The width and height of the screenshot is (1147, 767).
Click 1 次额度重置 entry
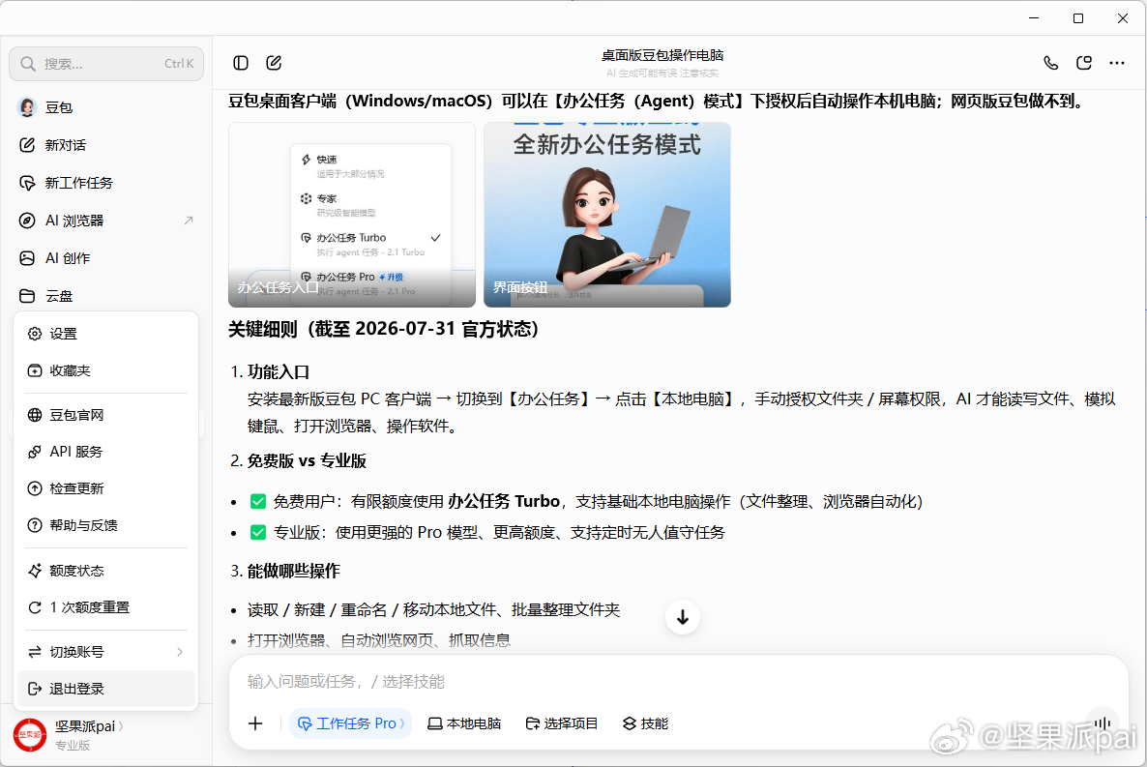pos(106,606)
